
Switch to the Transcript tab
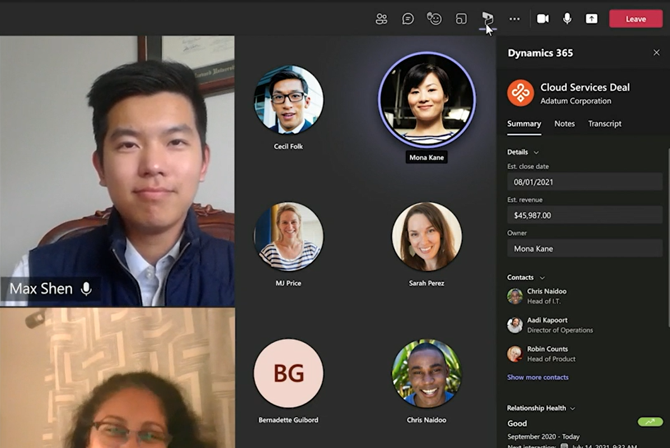tap(605, 124)
